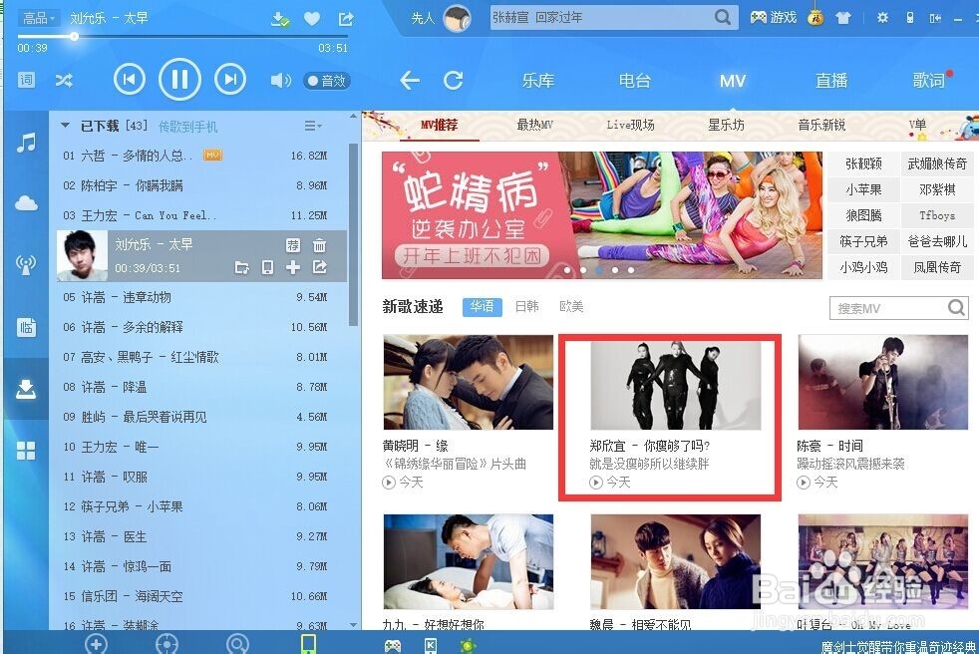979x654 pixels.
Task: Open cloud music sidebar icon
Action: [x=26, y=203]
